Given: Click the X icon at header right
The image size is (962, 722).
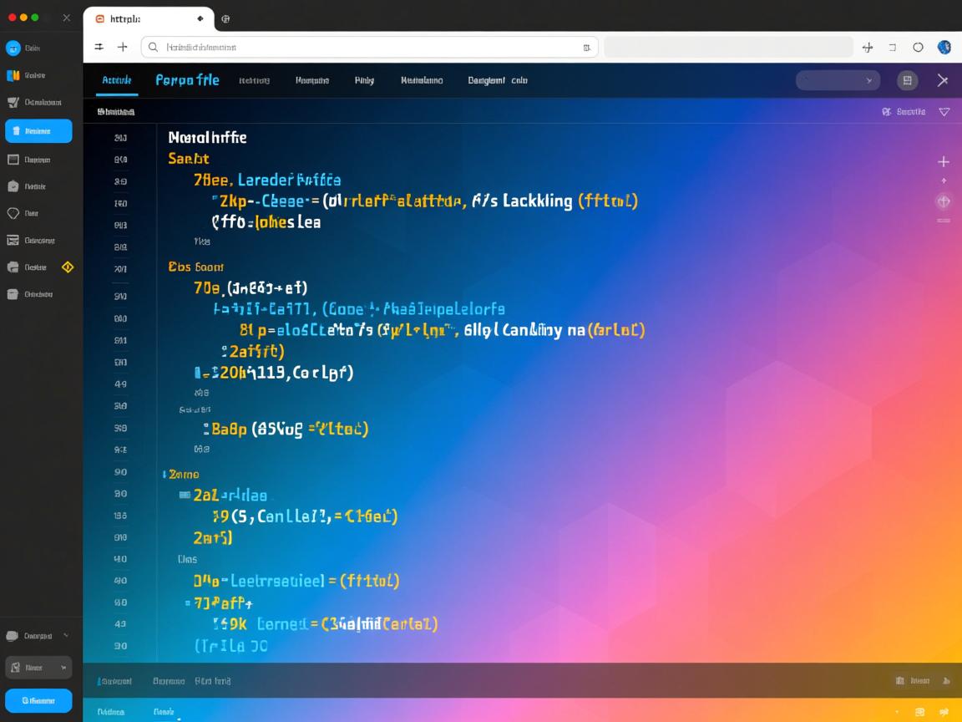Looking at the screenshot, I should click(x=943, y=80).
